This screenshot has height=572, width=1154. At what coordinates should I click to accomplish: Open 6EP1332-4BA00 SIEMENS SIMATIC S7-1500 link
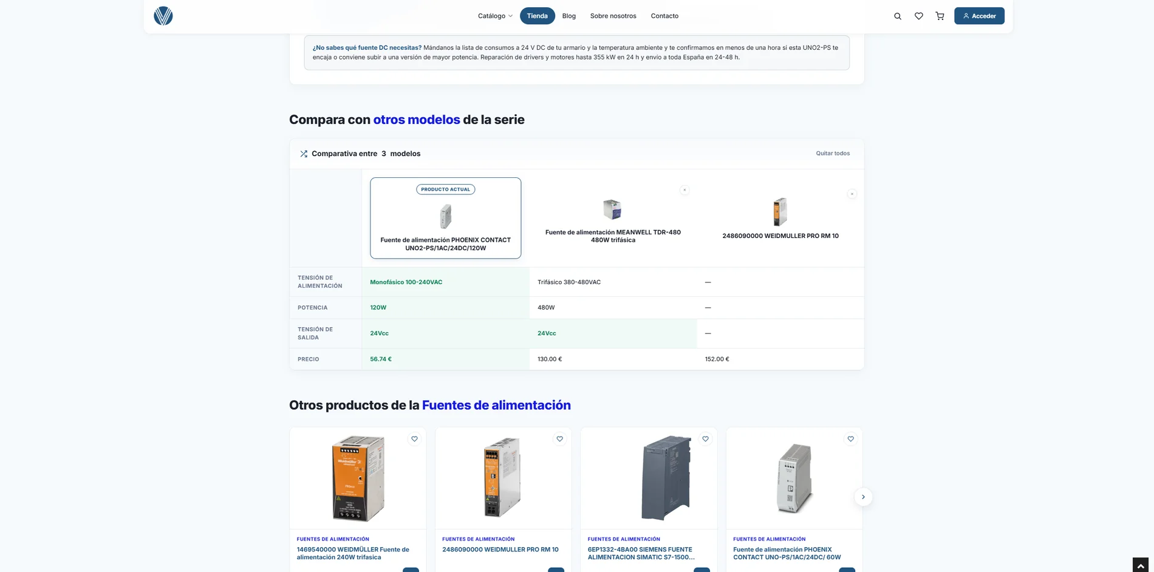point(641,553)
